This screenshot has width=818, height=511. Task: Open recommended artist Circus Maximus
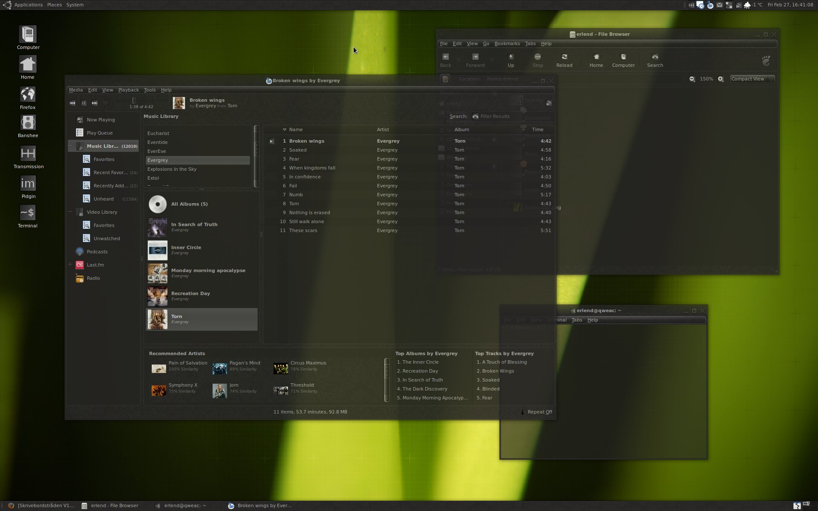coord(300,366)
